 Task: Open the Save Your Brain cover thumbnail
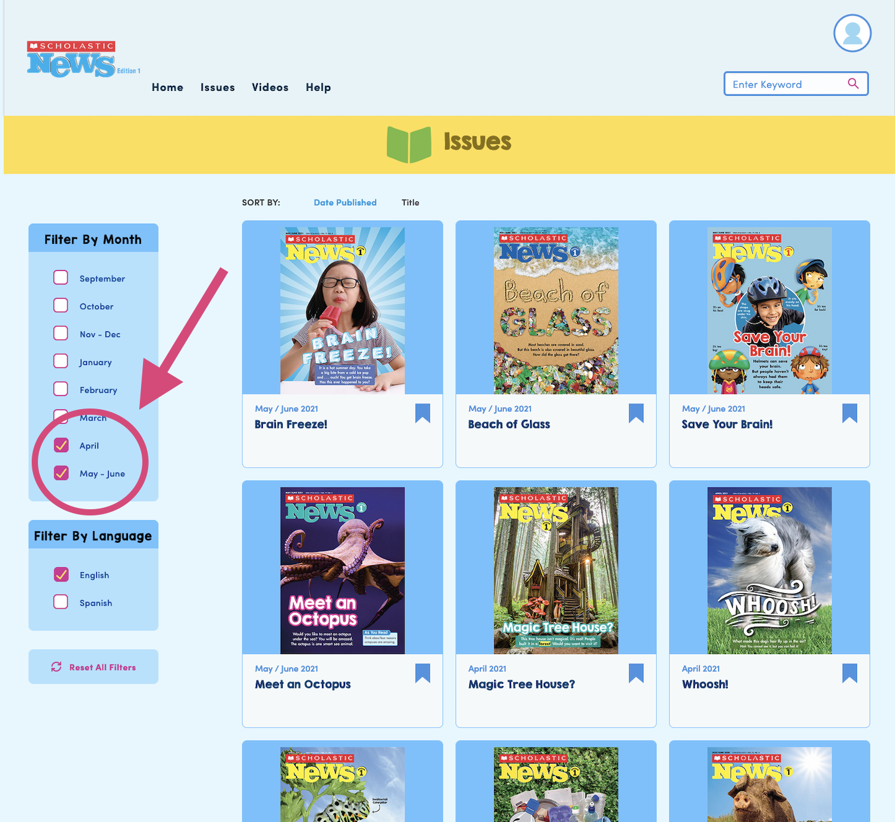point(769,310)
